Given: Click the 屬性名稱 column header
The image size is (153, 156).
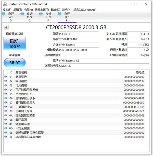Looking at the screenshot, I should (x=64, y=72).
